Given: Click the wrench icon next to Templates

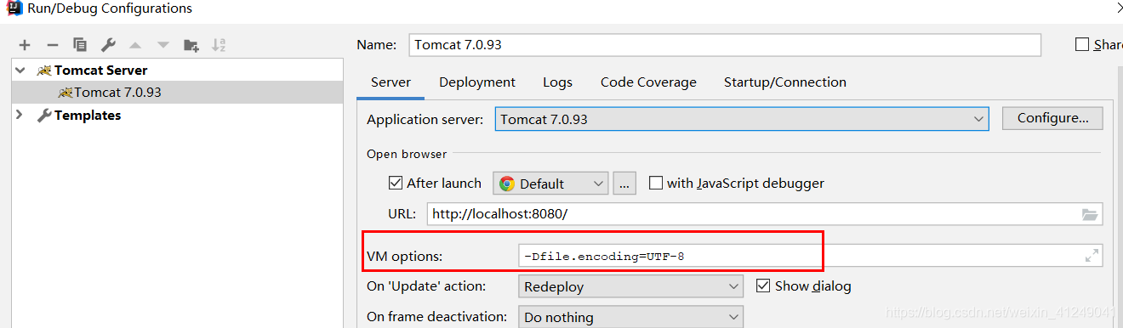Looking at the screenshot, I should tap(44, 116).
